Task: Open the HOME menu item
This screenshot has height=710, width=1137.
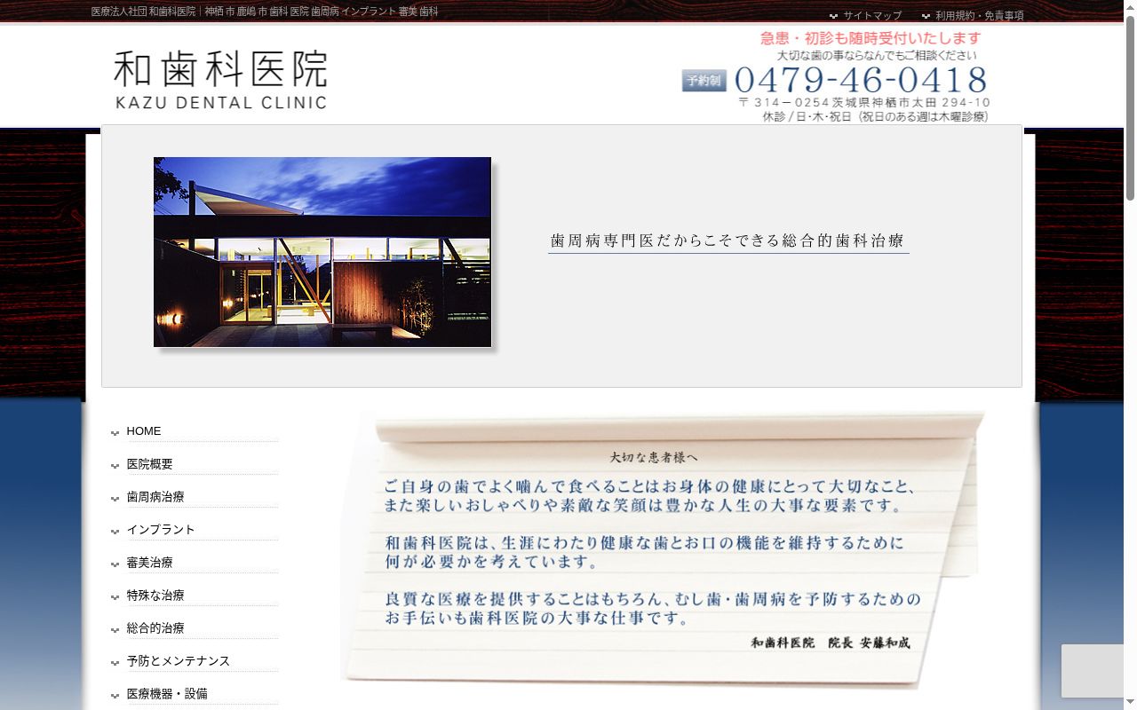Action: 144,431
